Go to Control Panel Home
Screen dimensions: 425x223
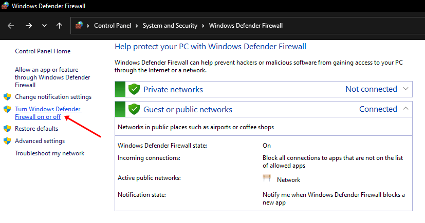coord(43,51)
